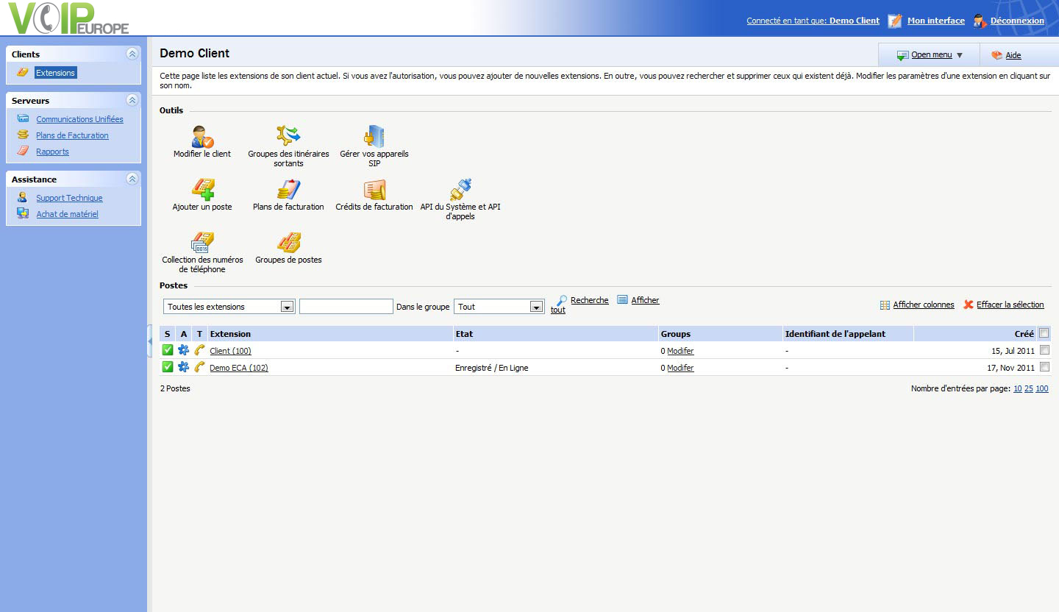Image resolution: width=1059 pixels, height=612 pixels.
Task: Open the Modifier le client tool icon
Action: click(x=202, y=137)
